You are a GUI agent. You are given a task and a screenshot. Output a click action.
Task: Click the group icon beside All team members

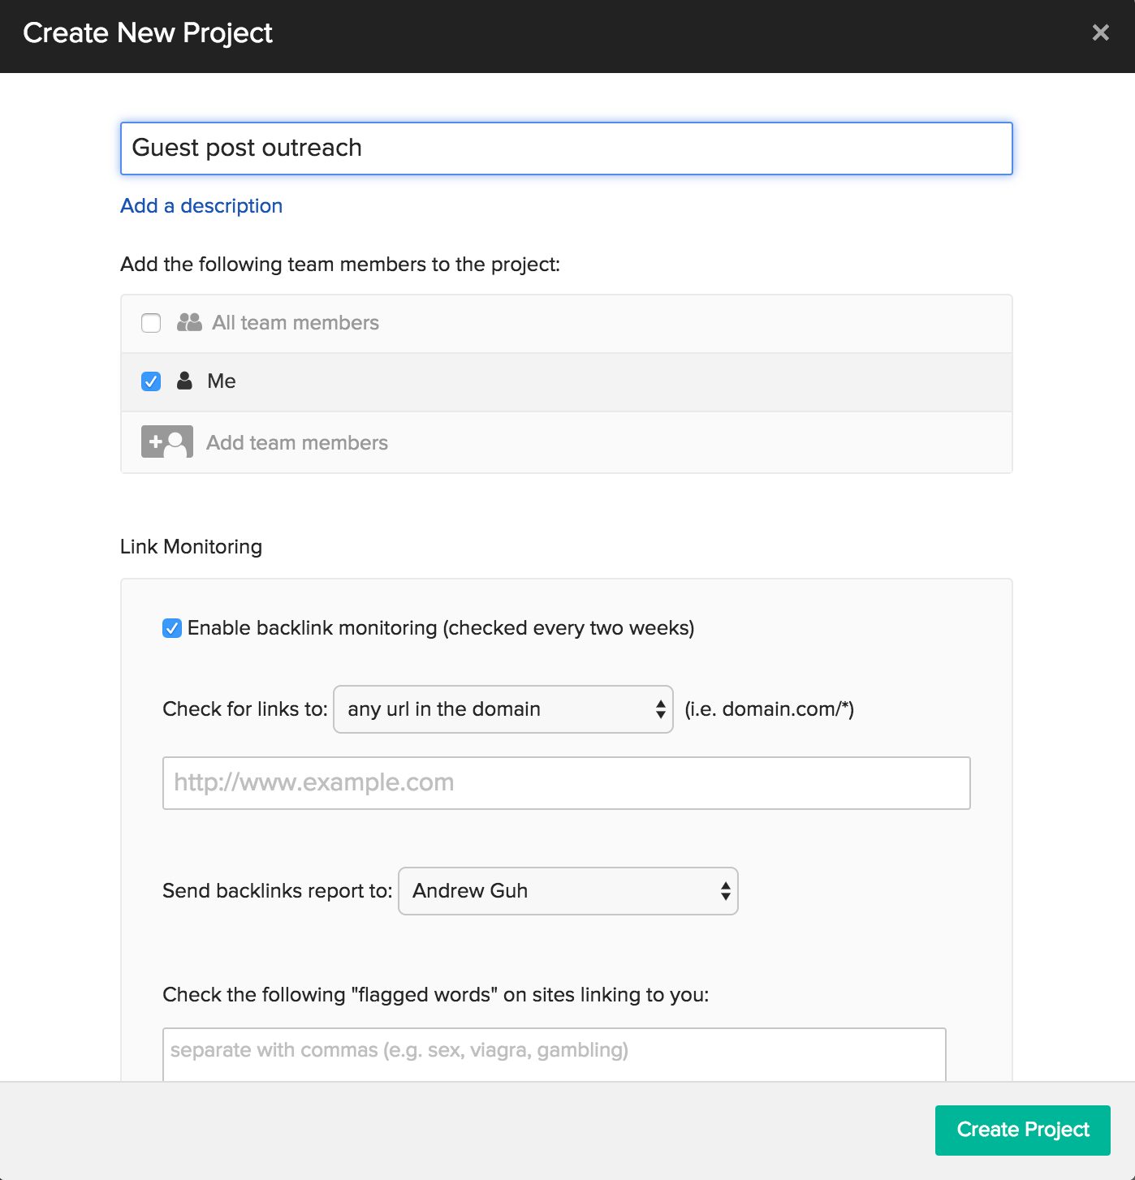point(189,323)
